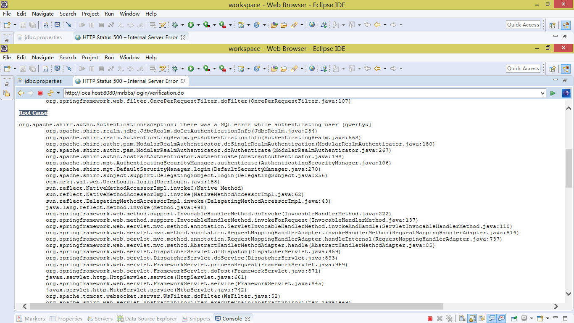Click Save All in the front window toolbar
This screenshot has width=574, height=323.
(33, 69)
